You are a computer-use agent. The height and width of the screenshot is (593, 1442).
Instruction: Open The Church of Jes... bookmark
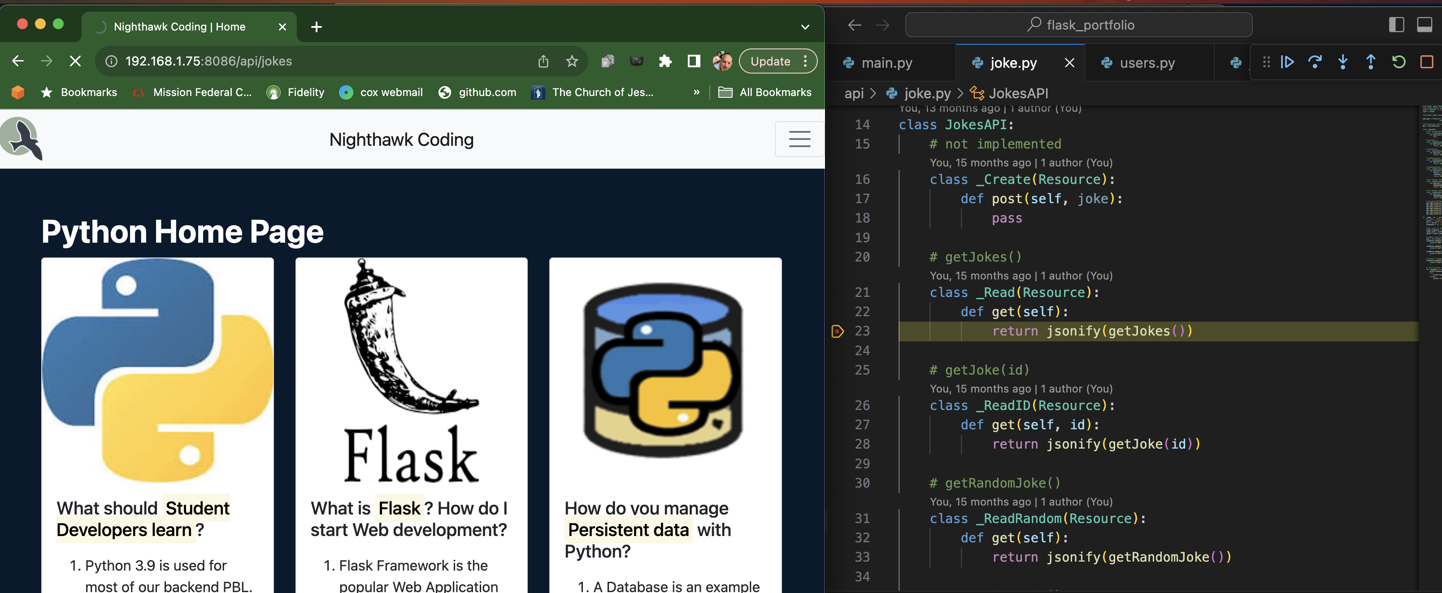(x=592, y=92)
